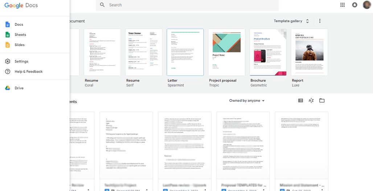Open the file picker folder icon
The width and height of the screenshot is (373, 191).
322,101
